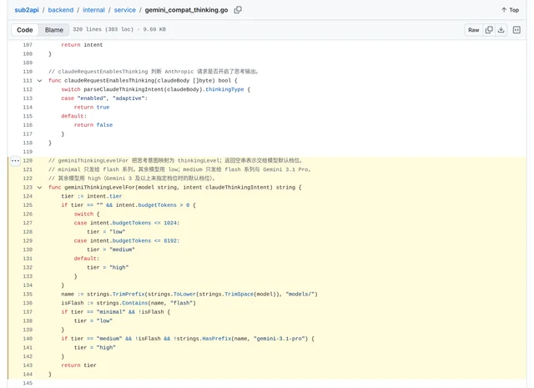Go to sub2api repository root
Image resolution: width=534 pixels, height=388 pixels.
tap(27, 10)
